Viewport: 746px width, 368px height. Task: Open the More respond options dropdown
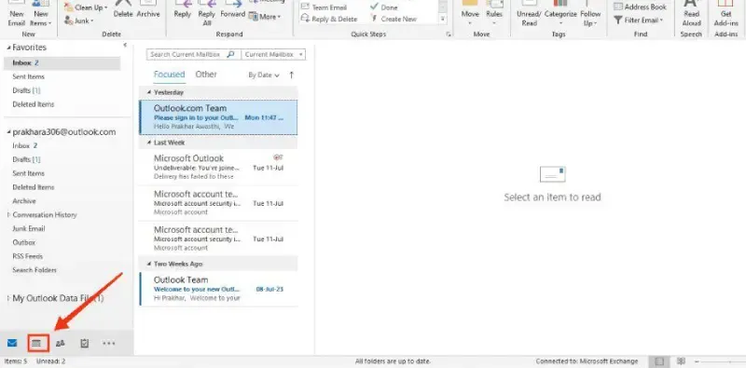pyautogui.click(x=265, y=17)
